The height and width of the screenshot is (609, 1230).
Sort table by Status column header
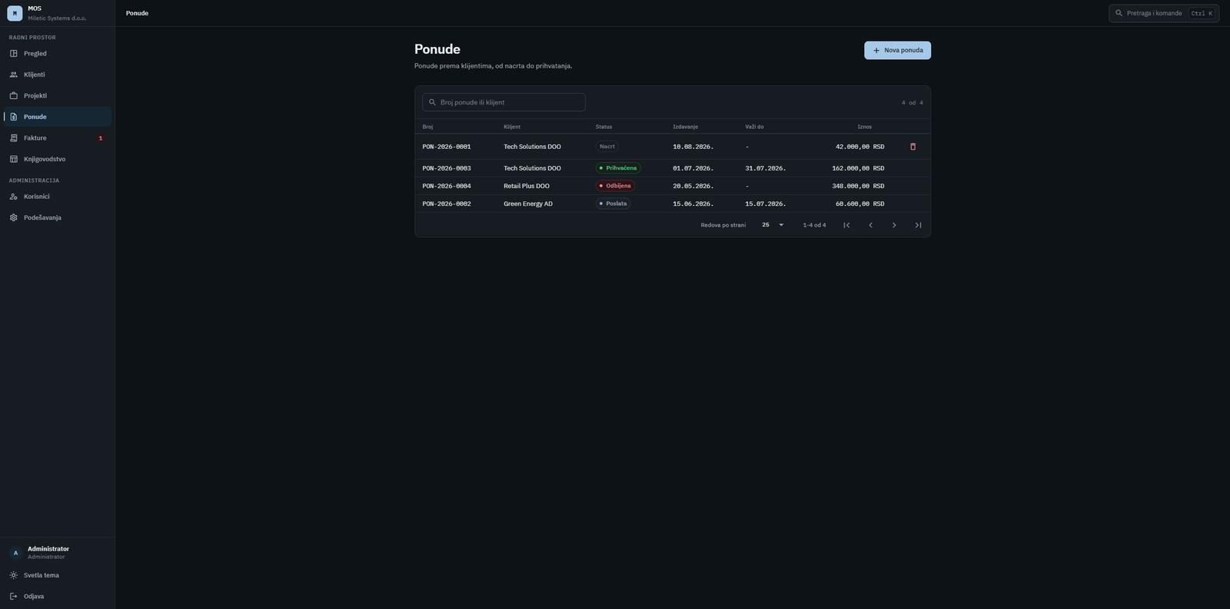[x=603, y=127]
